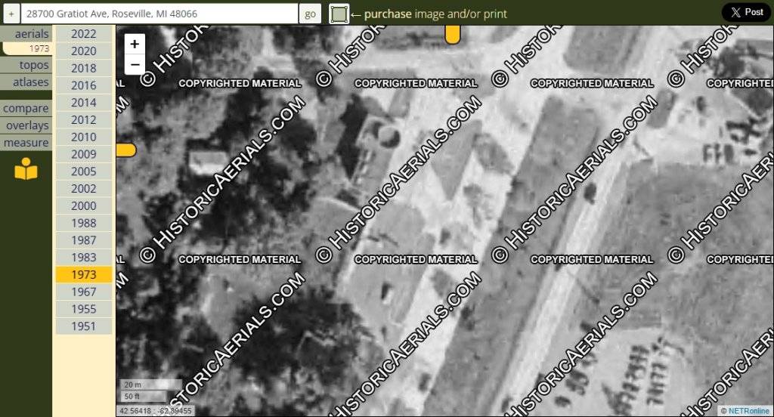Click the purchase image frame icon
This screenshot has width=774, height=417.
pos(339,14)
